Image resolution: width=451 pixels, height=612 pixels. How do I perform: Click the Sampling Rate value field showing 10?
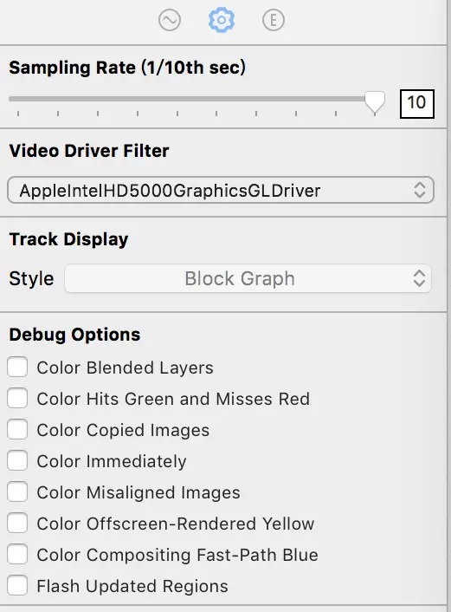(x=416, y=103)
